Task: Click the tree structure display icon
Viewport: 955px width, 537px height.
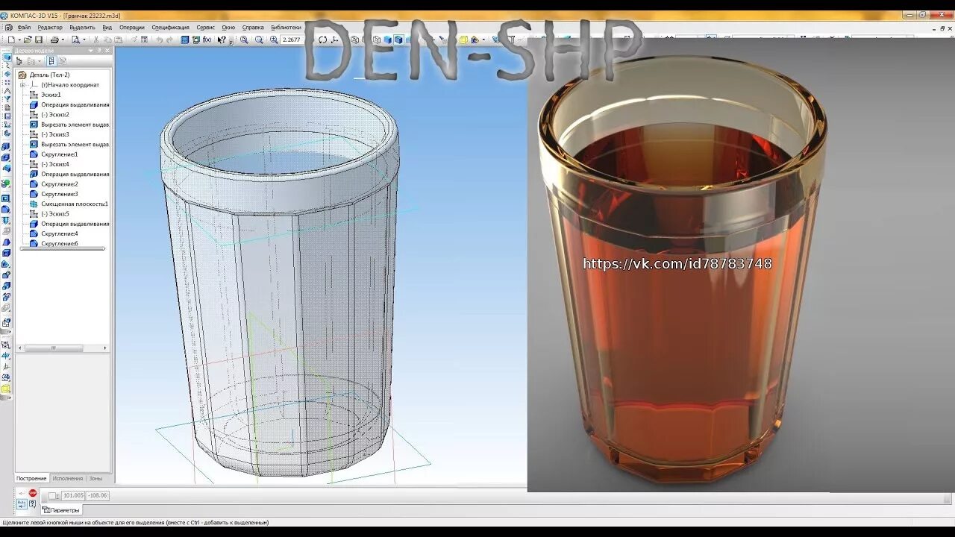Action: (x=19, y=61)
